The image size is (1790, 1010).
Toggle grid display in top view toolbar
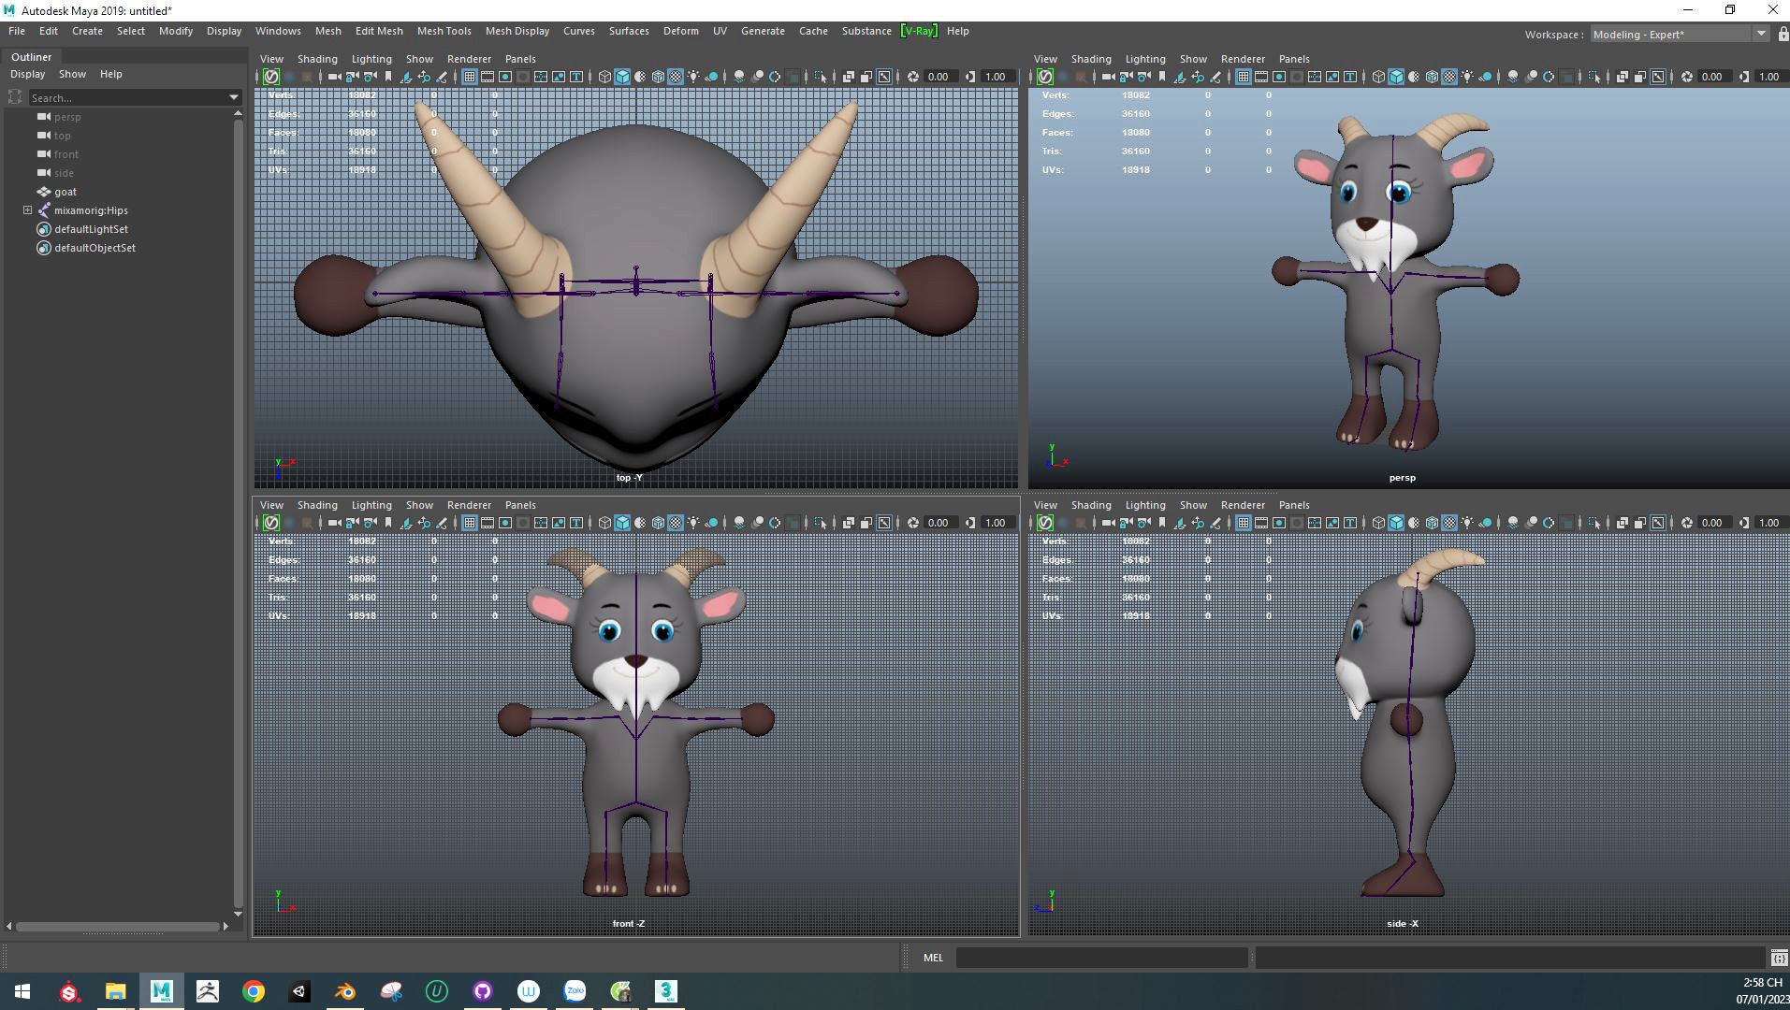[x=470, y=77]
